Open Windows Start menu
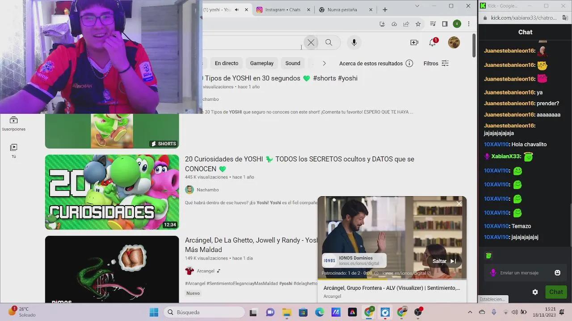Screen dimensions: 572x321 (x=154, y=312)
